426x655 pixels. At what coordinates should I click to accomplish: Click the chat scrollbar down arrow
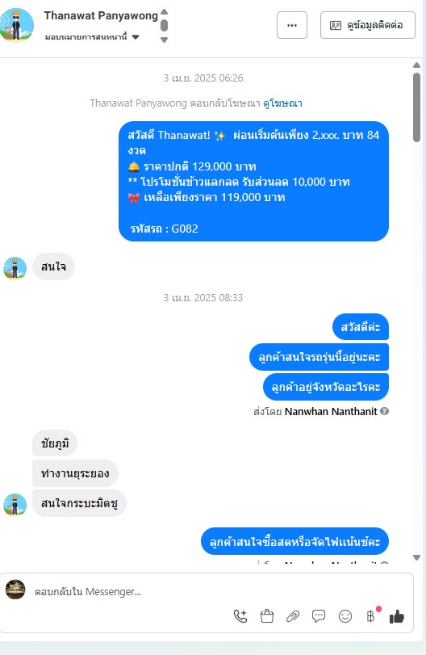416,557
